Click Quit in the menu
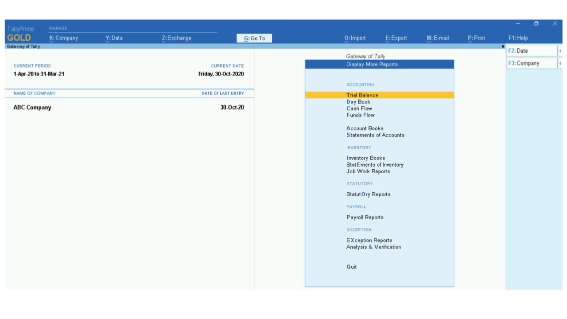The image size is (567, 319). (352, 267)
